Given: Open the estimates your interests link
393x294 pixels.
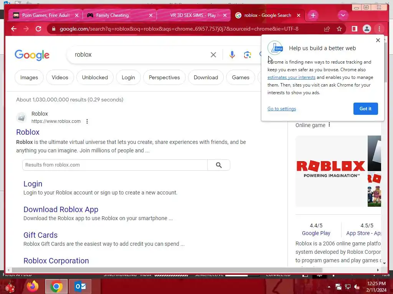Looking at the screenshot, I should (x=291, y=77).
